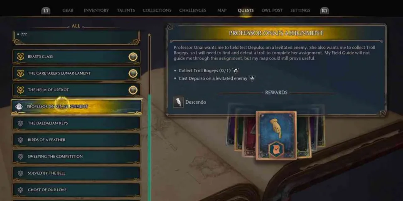Click the Caretaker's Lunar Lament shield icon
403x201 pixels.
tap(20, 73)
